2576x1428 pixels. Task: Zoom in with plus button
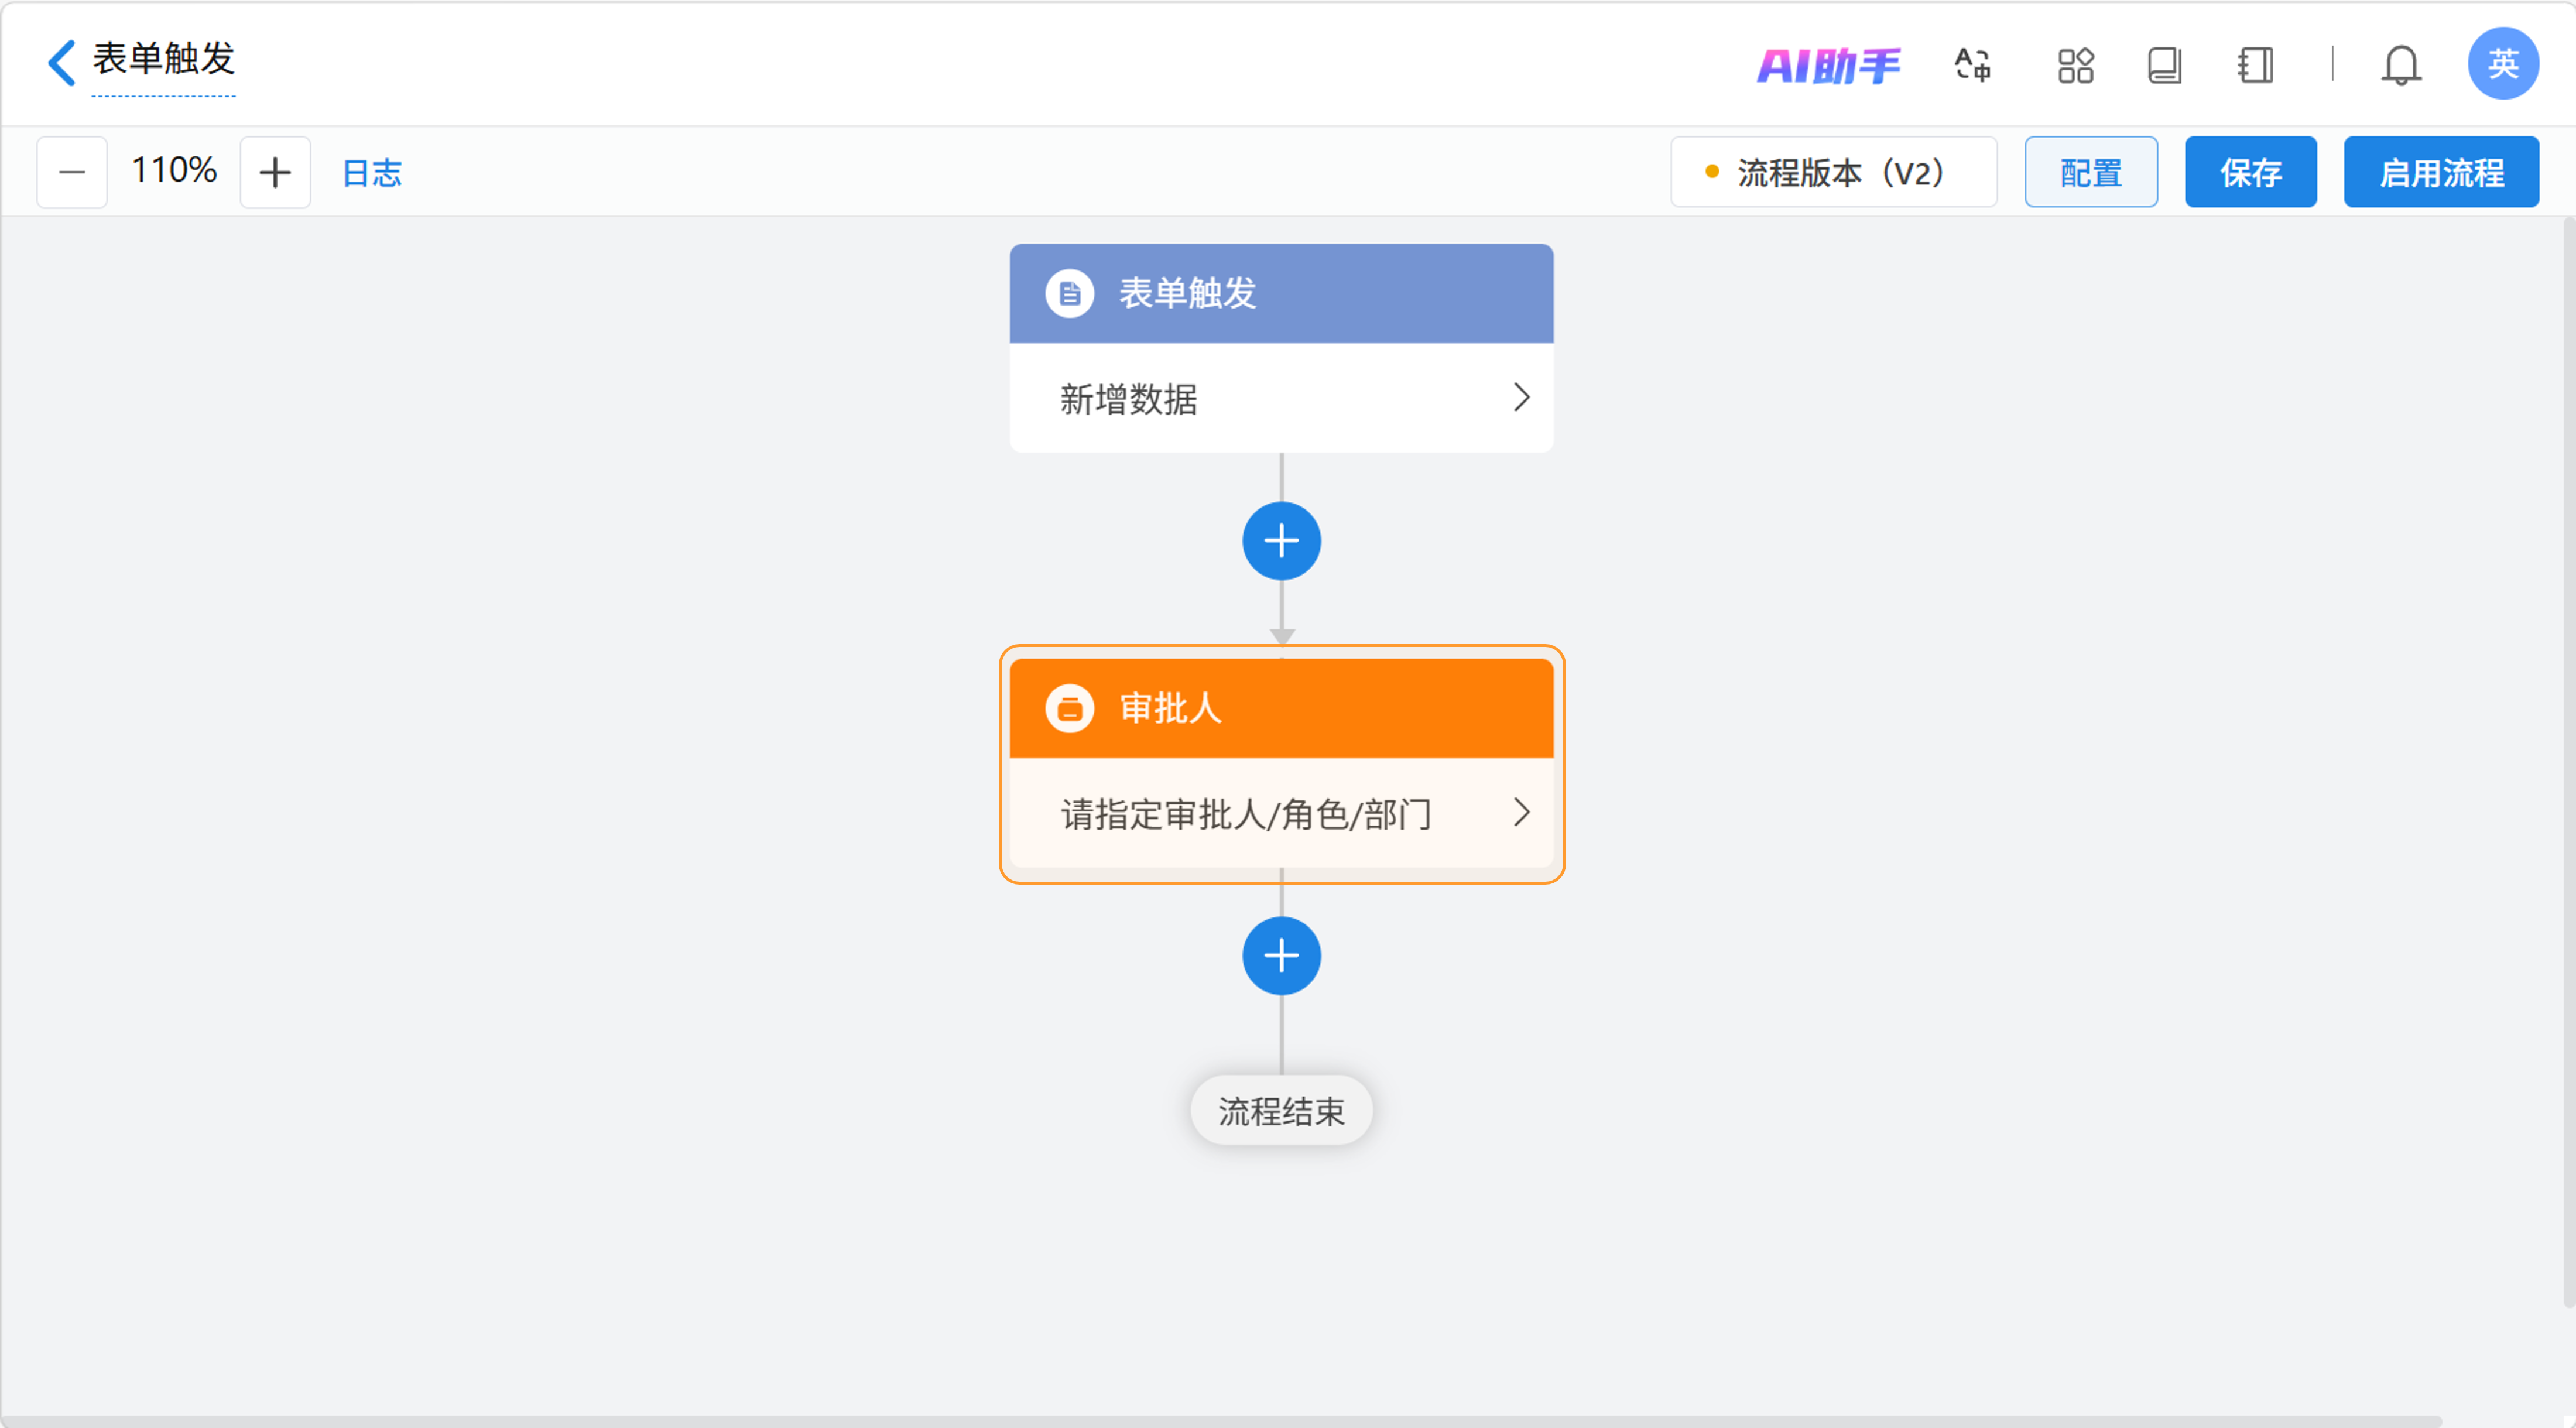point(275,172)
